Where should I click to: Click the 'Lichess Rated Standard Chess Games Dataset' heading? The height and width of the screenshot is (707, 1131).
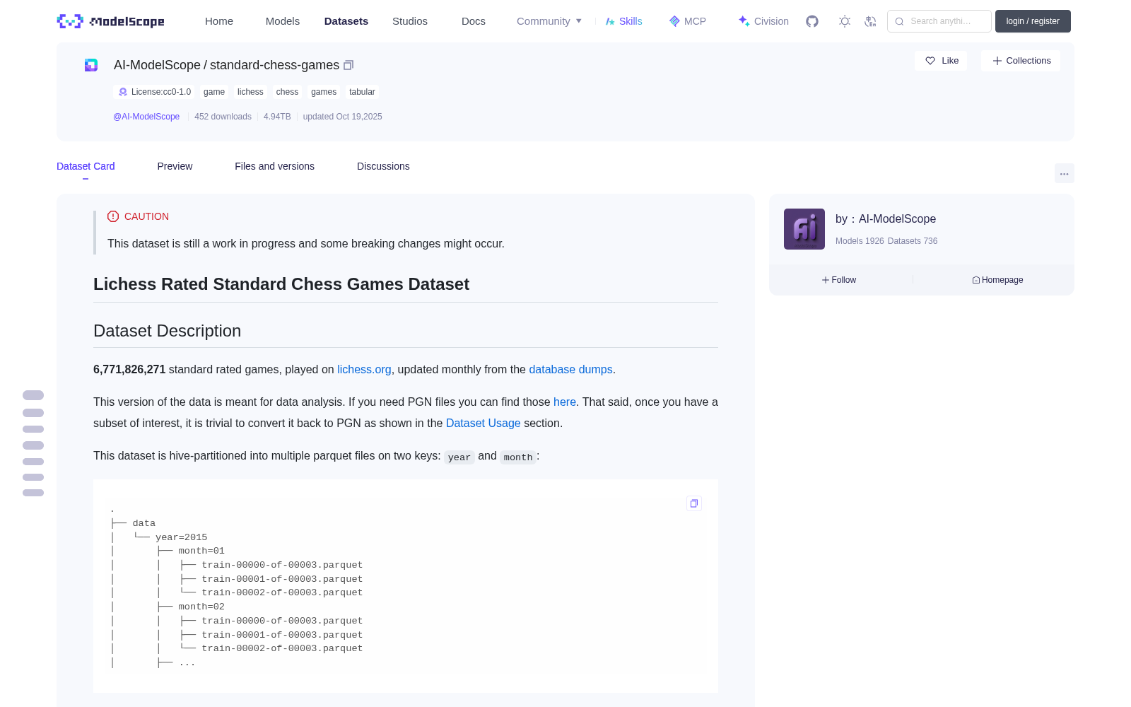(x=281, y=284)
